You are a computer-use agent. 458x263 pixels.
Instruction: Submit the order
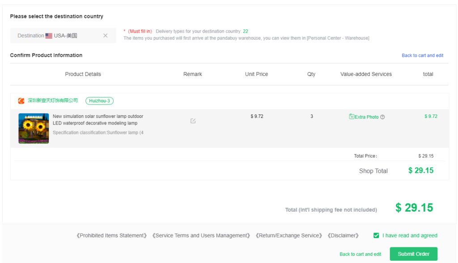pos(413,254)
